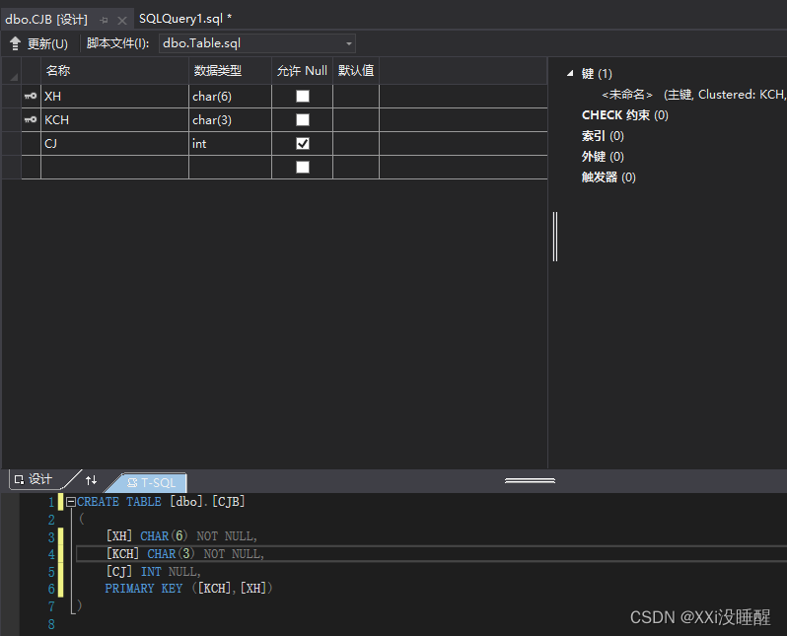Select 触发器 (0) item
The height and width of the screenshot is (636, 787).
click(x=608, y=177)
